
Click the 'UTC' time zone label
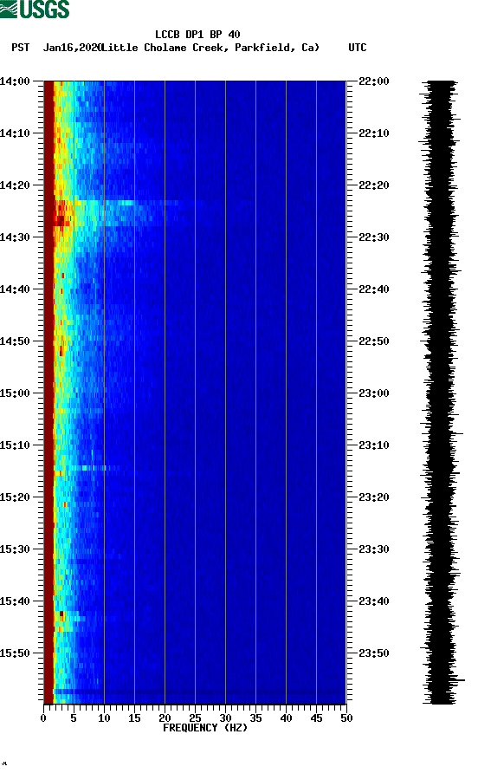click(358, 48)
